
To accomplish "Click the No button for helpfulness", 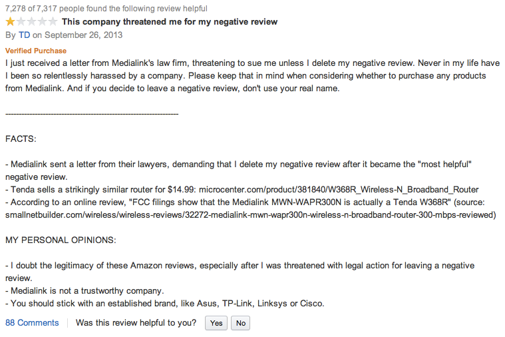I will (241, 323).
